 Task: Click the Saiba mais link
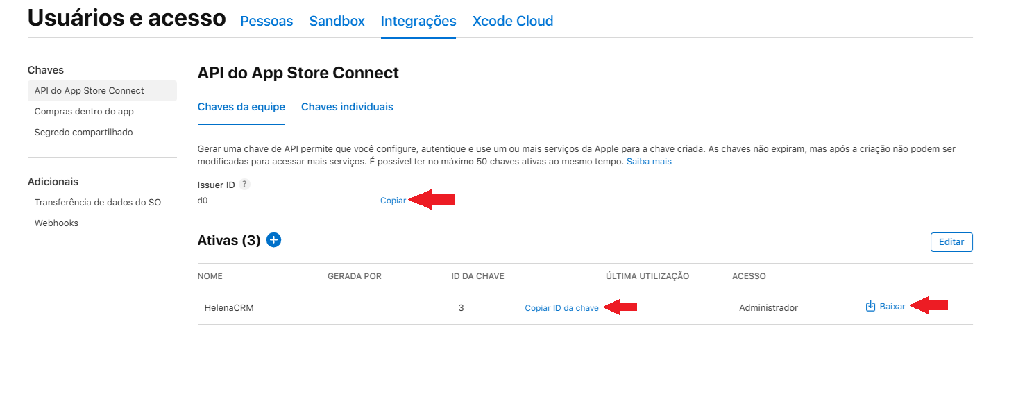coord(649,162)
